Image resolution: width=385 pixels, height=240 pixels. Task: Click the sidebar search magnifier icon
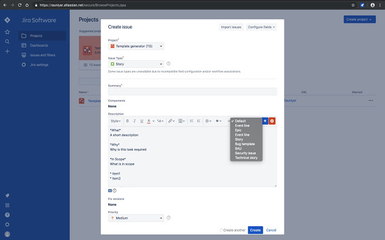(7, 41)
